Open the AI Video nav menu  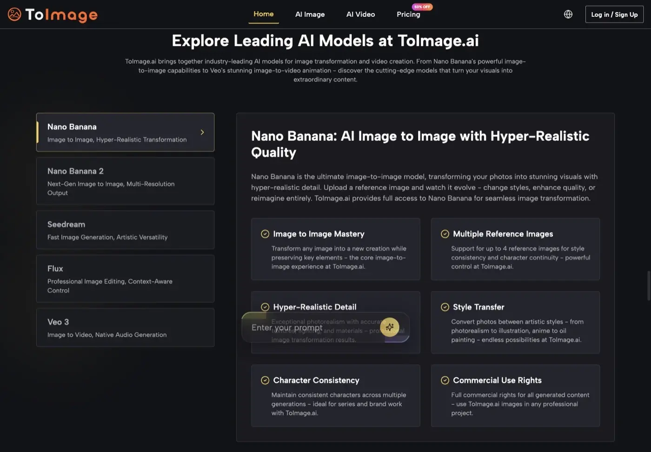(x=361, y=14)
